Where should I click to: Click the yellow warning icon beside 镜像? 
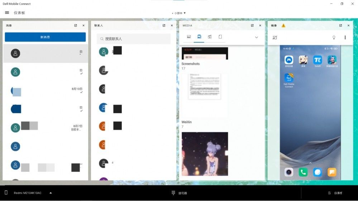283,25
